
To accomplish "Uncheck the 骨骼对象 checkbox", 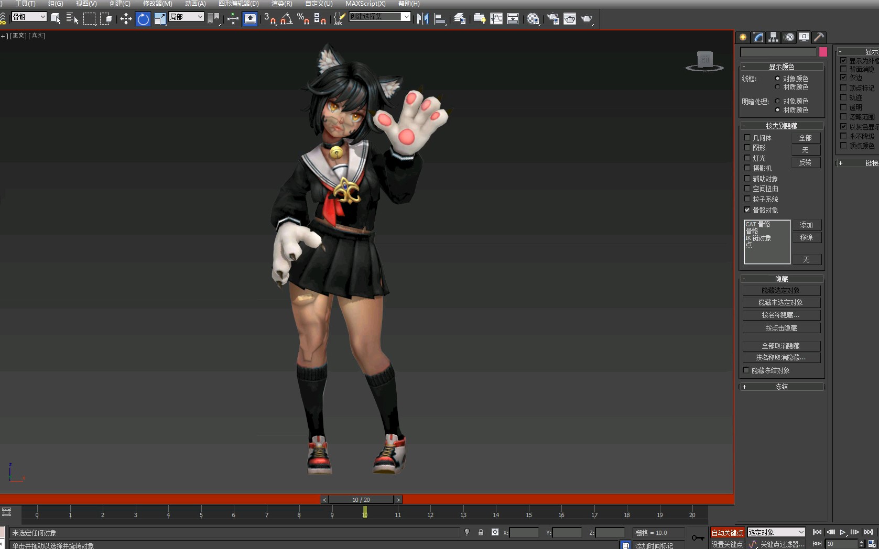I will pos(747,210).
